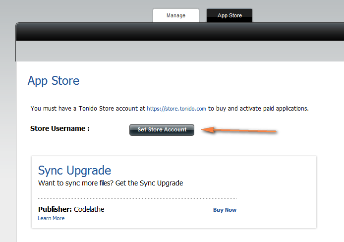344x242 pixels.
Task: Open the store.tonido.com link
Action: coord(176,109)
